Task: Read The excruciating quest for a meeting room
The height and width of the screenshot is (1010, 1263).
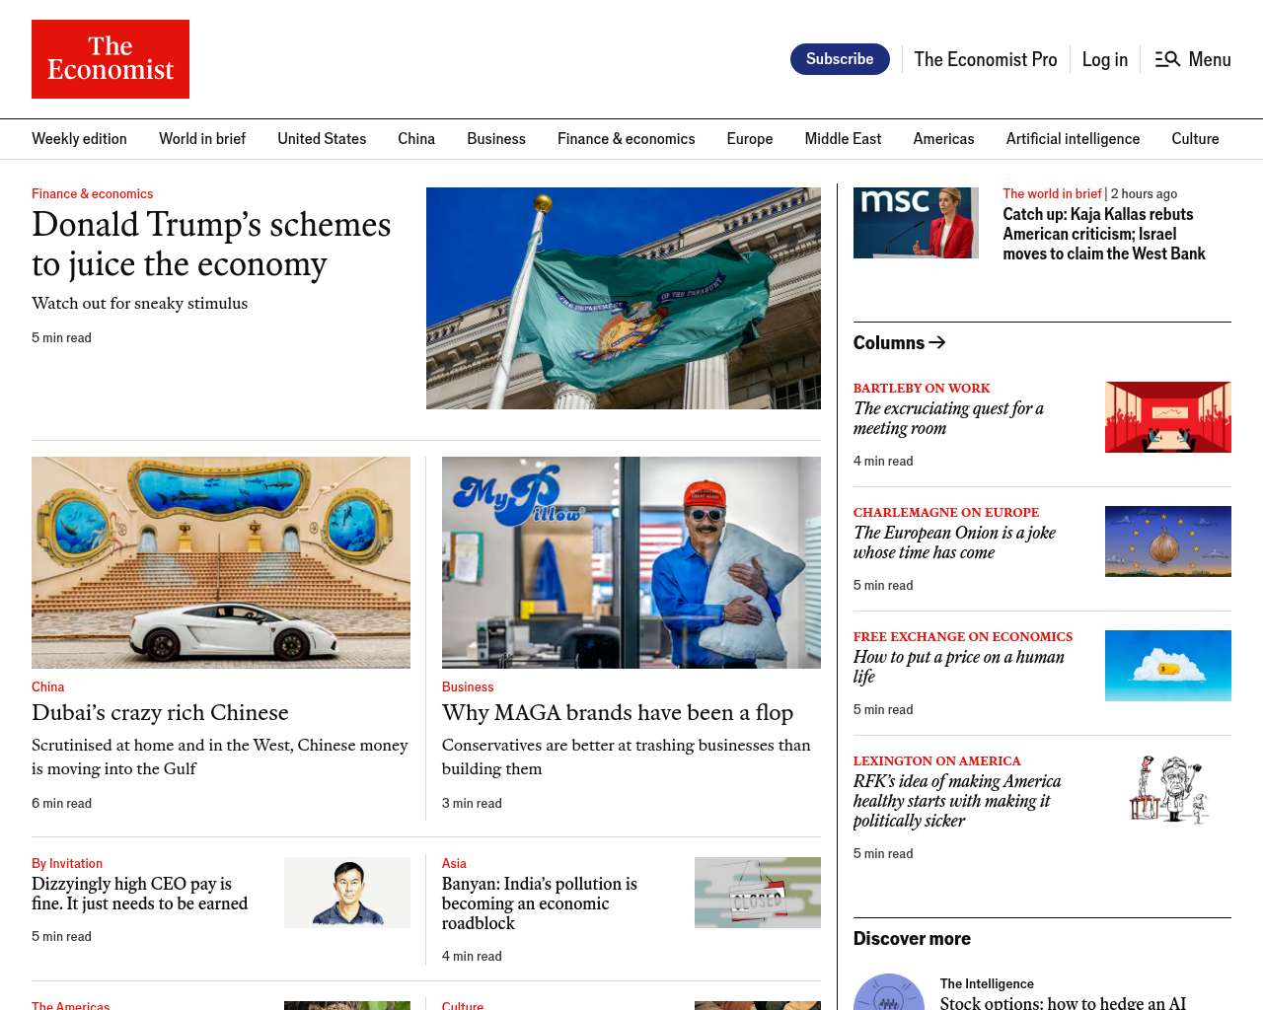Action: click(x=948, y=418)
